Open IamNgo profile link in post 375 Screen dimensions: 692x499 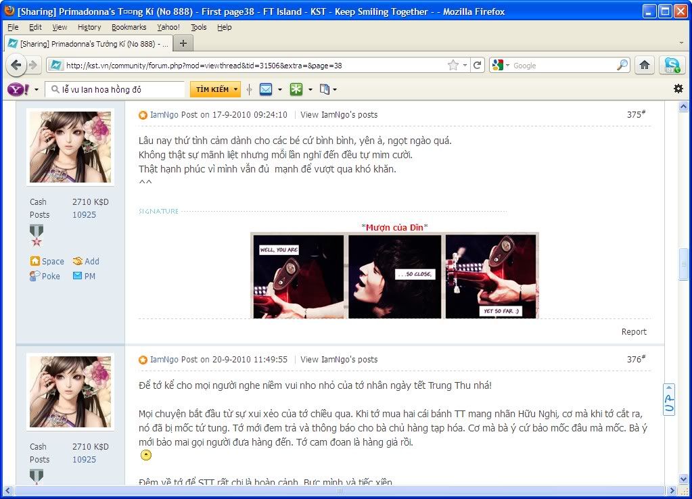(x=164, y=115)
